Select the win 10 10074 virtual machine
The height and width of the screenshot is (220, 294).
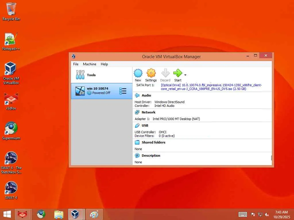point(102,91)
